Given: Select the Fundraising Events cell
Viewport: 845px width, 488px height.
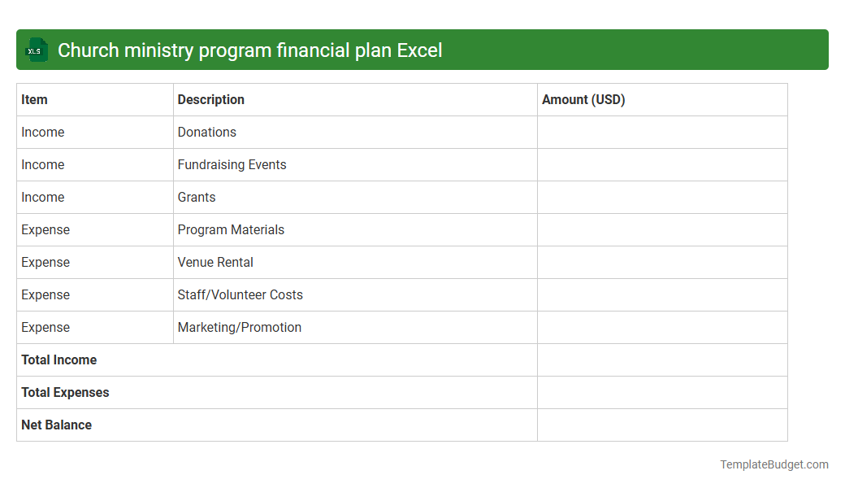Looking at the screenshot, I should [232, 164].
